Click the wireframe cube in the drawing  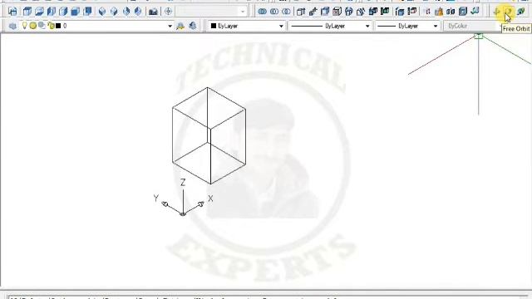[209, 136]
